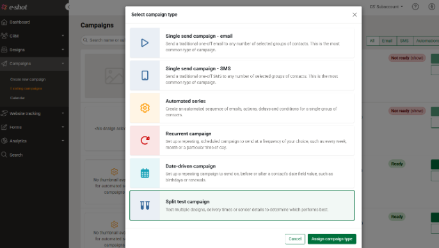Click the Analytics pie chart icon
439x248 pixels.
point(4,141)
